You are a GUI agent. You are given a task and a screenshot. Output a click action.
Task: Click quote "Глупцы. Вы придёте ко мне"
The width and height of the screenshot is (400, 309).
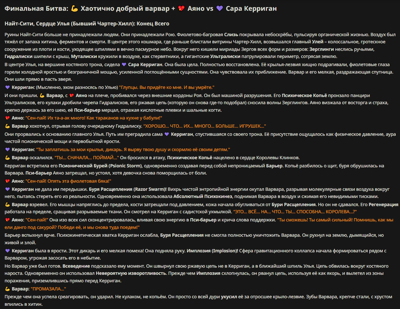click(167, 88)
